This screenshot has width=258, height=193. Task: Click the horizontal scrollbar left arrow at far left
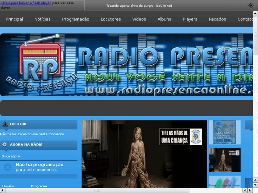click(2, 191)
